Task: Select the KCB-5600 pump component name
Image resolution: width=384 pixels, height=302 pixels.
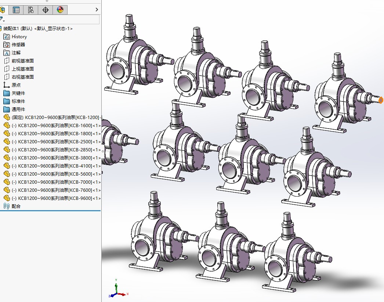Action: click(56, 174)
